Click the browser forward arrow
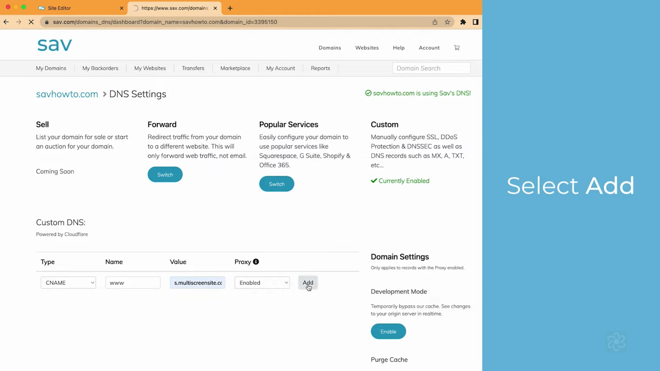This screenshot has height=371, width=660. click(19, 22)
